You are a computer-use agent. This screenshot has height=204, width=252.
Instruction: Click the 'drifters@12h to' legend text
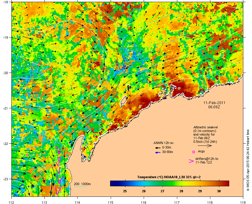click(x=207, y=159)
